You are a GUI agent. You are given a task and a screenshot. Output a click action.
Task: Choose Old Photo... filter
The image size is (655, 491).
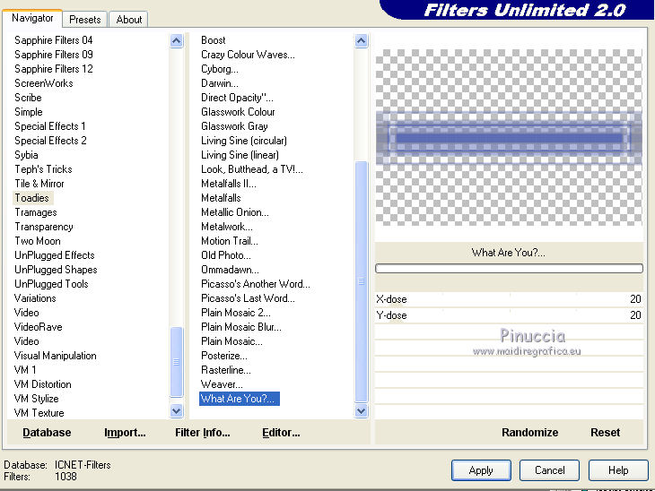point(226,255)
